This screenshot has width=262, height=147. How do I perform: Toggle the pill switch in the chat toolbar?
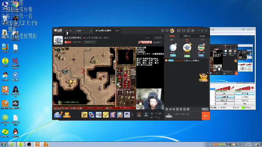(205, 109)
